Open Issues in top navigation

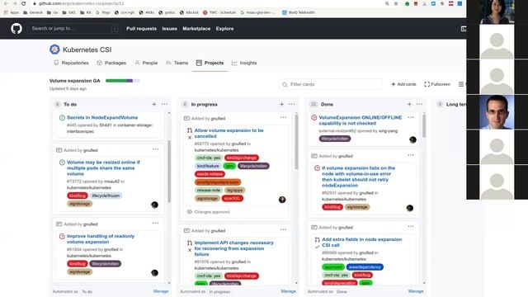pyautogui.click(x=169, y=29)
